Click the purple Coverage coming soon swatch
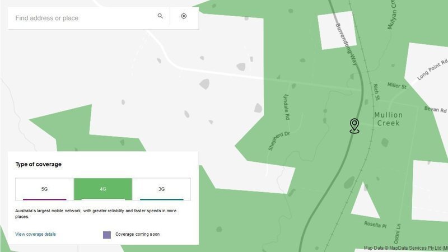The width and height of the screenshot is (448, 252). pyautogui.click(x=107, y=235)
